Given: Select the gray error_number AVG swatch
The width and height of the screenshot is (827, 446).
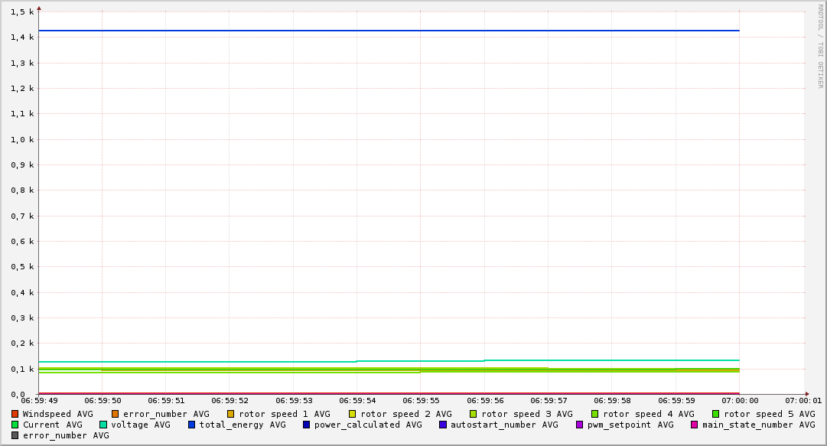Looking at the screenshot, I should (15, 435).
